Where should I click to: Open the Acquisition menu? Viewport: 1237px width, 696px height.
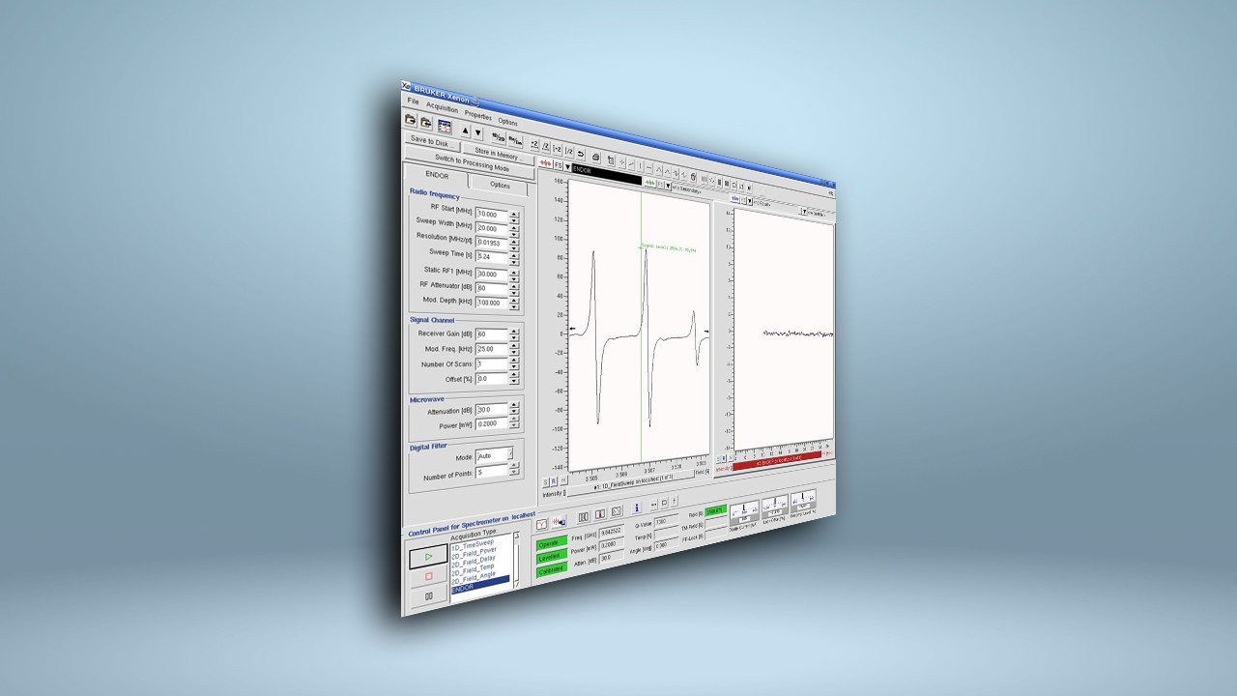(x=443, y=109)
